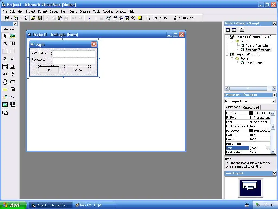Select the ListBox control tool
This screenshot has height=209, width=278.
12,67
